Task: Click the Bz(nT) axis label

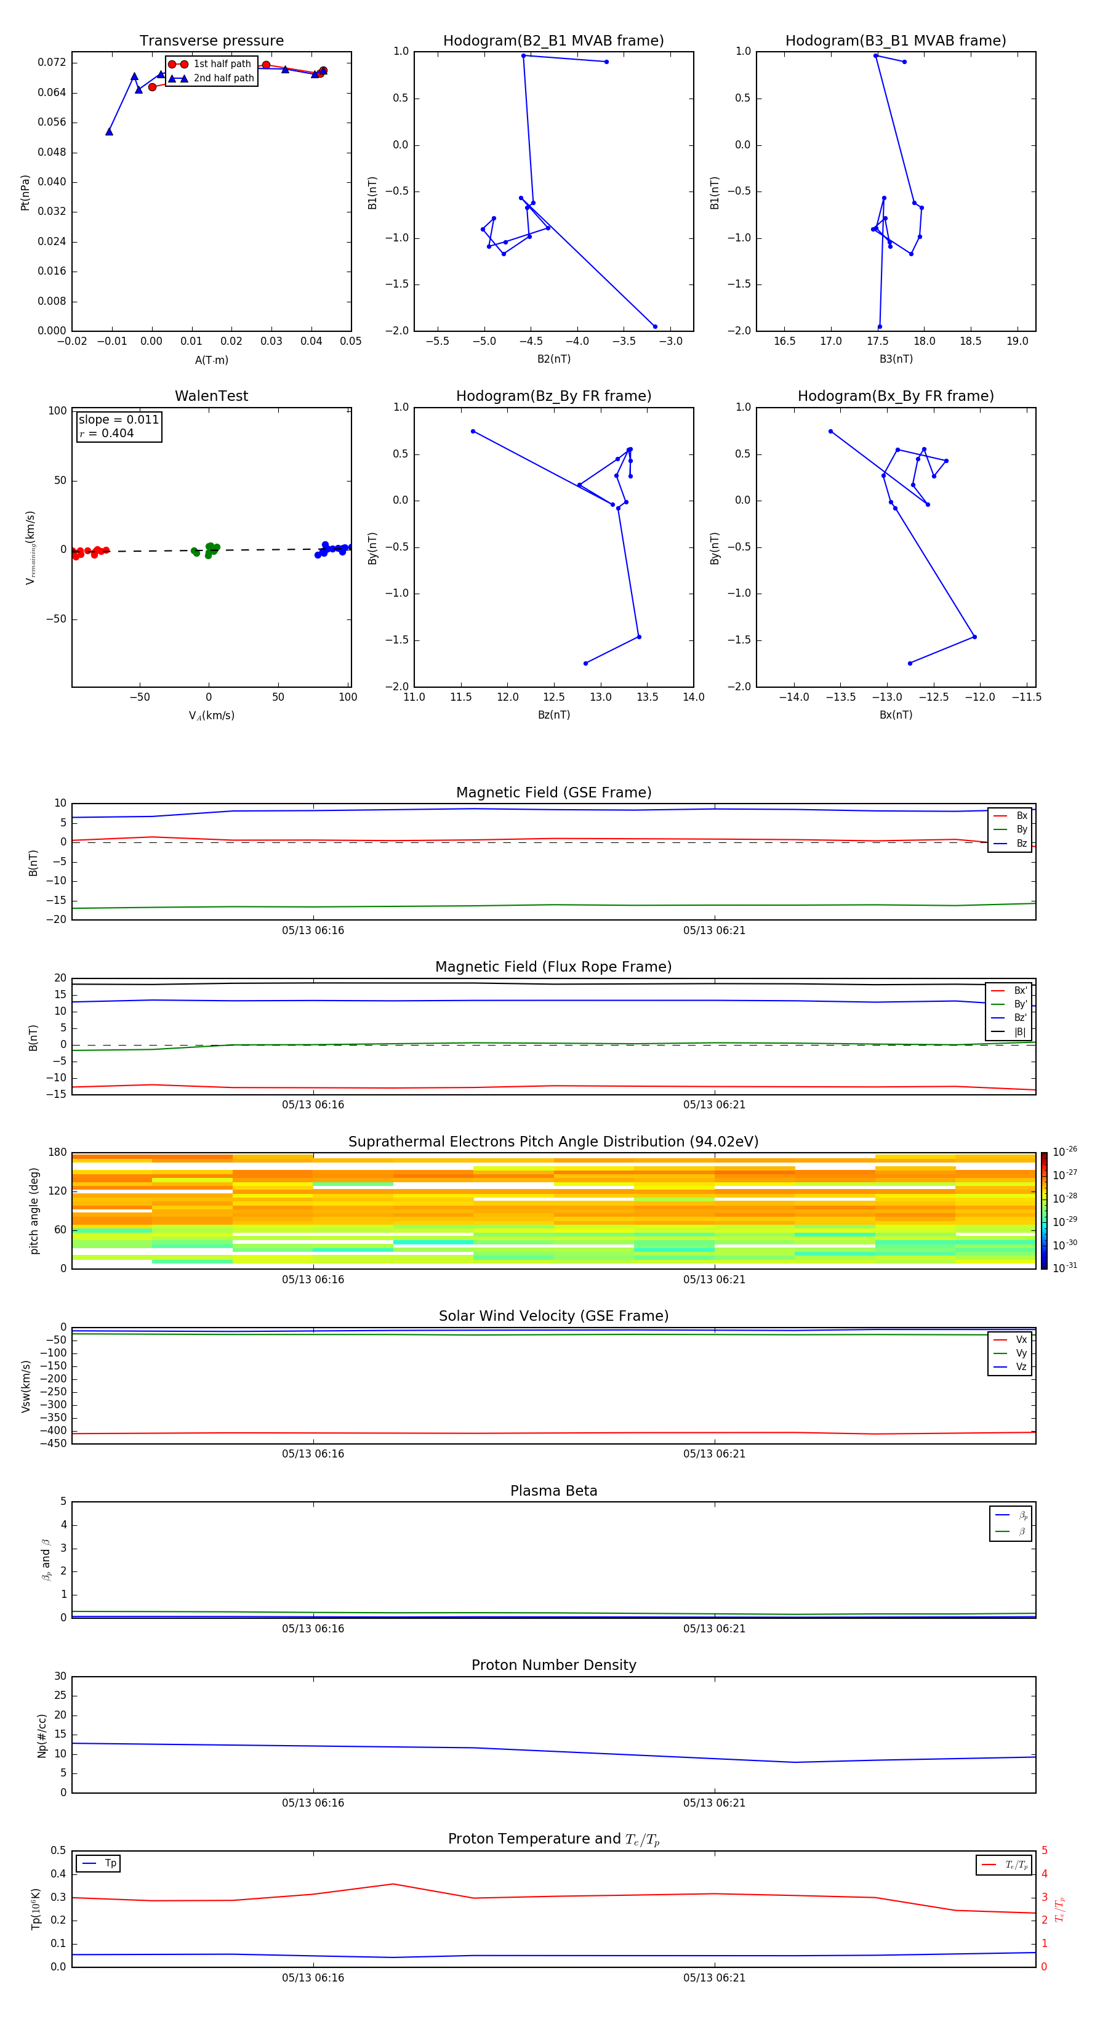Action: pyautogui.click(x=553, y=715)
